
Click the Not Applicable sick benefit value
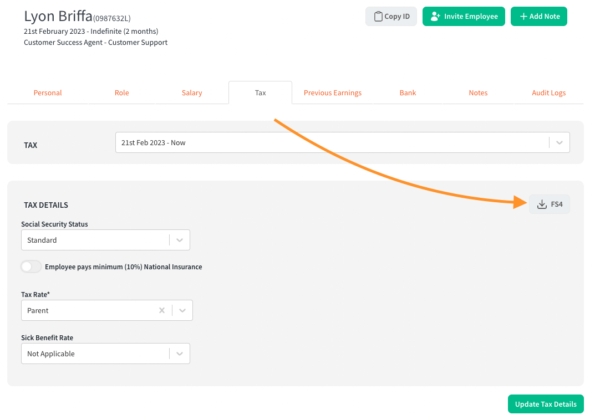[51, 354]
